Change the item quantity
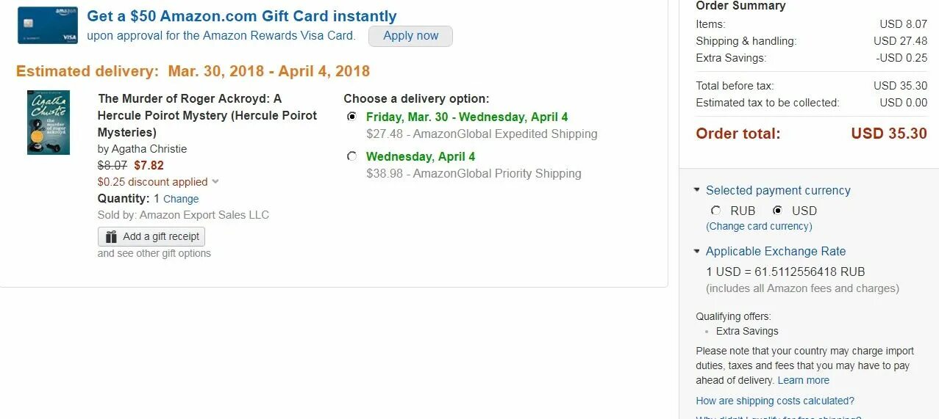The height and width of the screenshot is (419, 939). pyautogui.click(x=181, y=199)
